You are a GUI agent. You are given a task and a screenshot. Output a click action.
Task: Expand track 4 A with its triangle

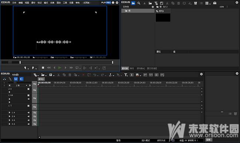pos(10,124)
